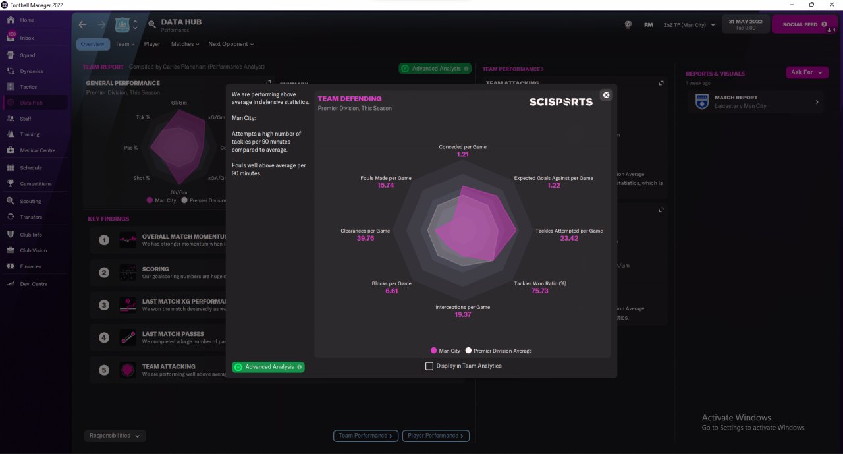Screen dimensions: 843x454
Task: Open the Last Match xG Performance finding
Action: [x=158, y=305]
